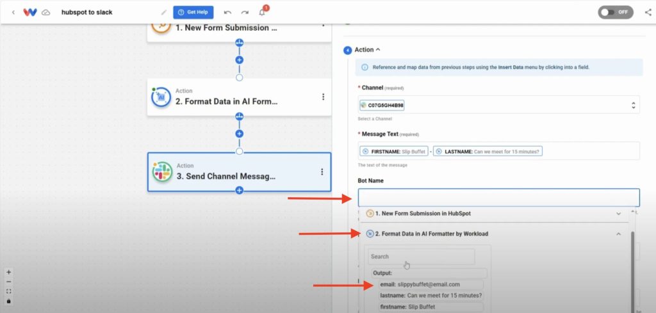Image resolution: width=656 pixels, height=313 pixels.
Task: Lock the canvas
Action: (x=9, y=301)
